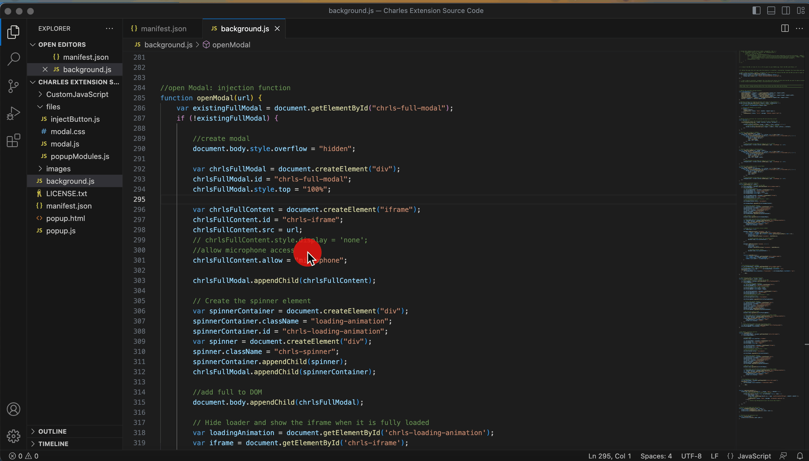The image size is (809, 461).
Task: Expand the CustomJavaScript folder
Action: coord(77,94)
